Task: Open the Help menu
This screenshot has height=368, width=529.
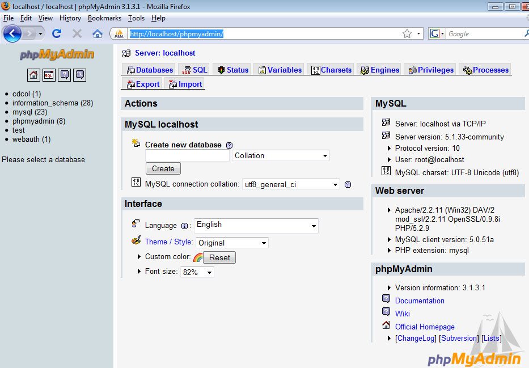Action: [158, 18]
